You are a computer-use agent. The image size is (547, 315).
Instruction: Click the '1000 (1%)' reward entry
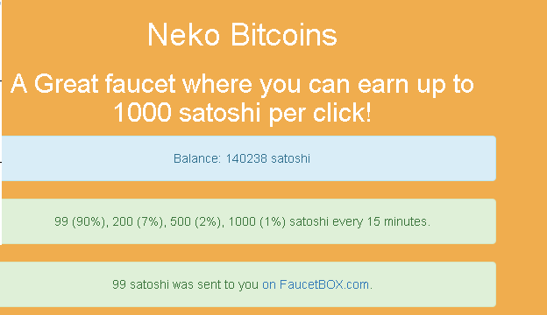pyautogui.click(x=258, y=221)
